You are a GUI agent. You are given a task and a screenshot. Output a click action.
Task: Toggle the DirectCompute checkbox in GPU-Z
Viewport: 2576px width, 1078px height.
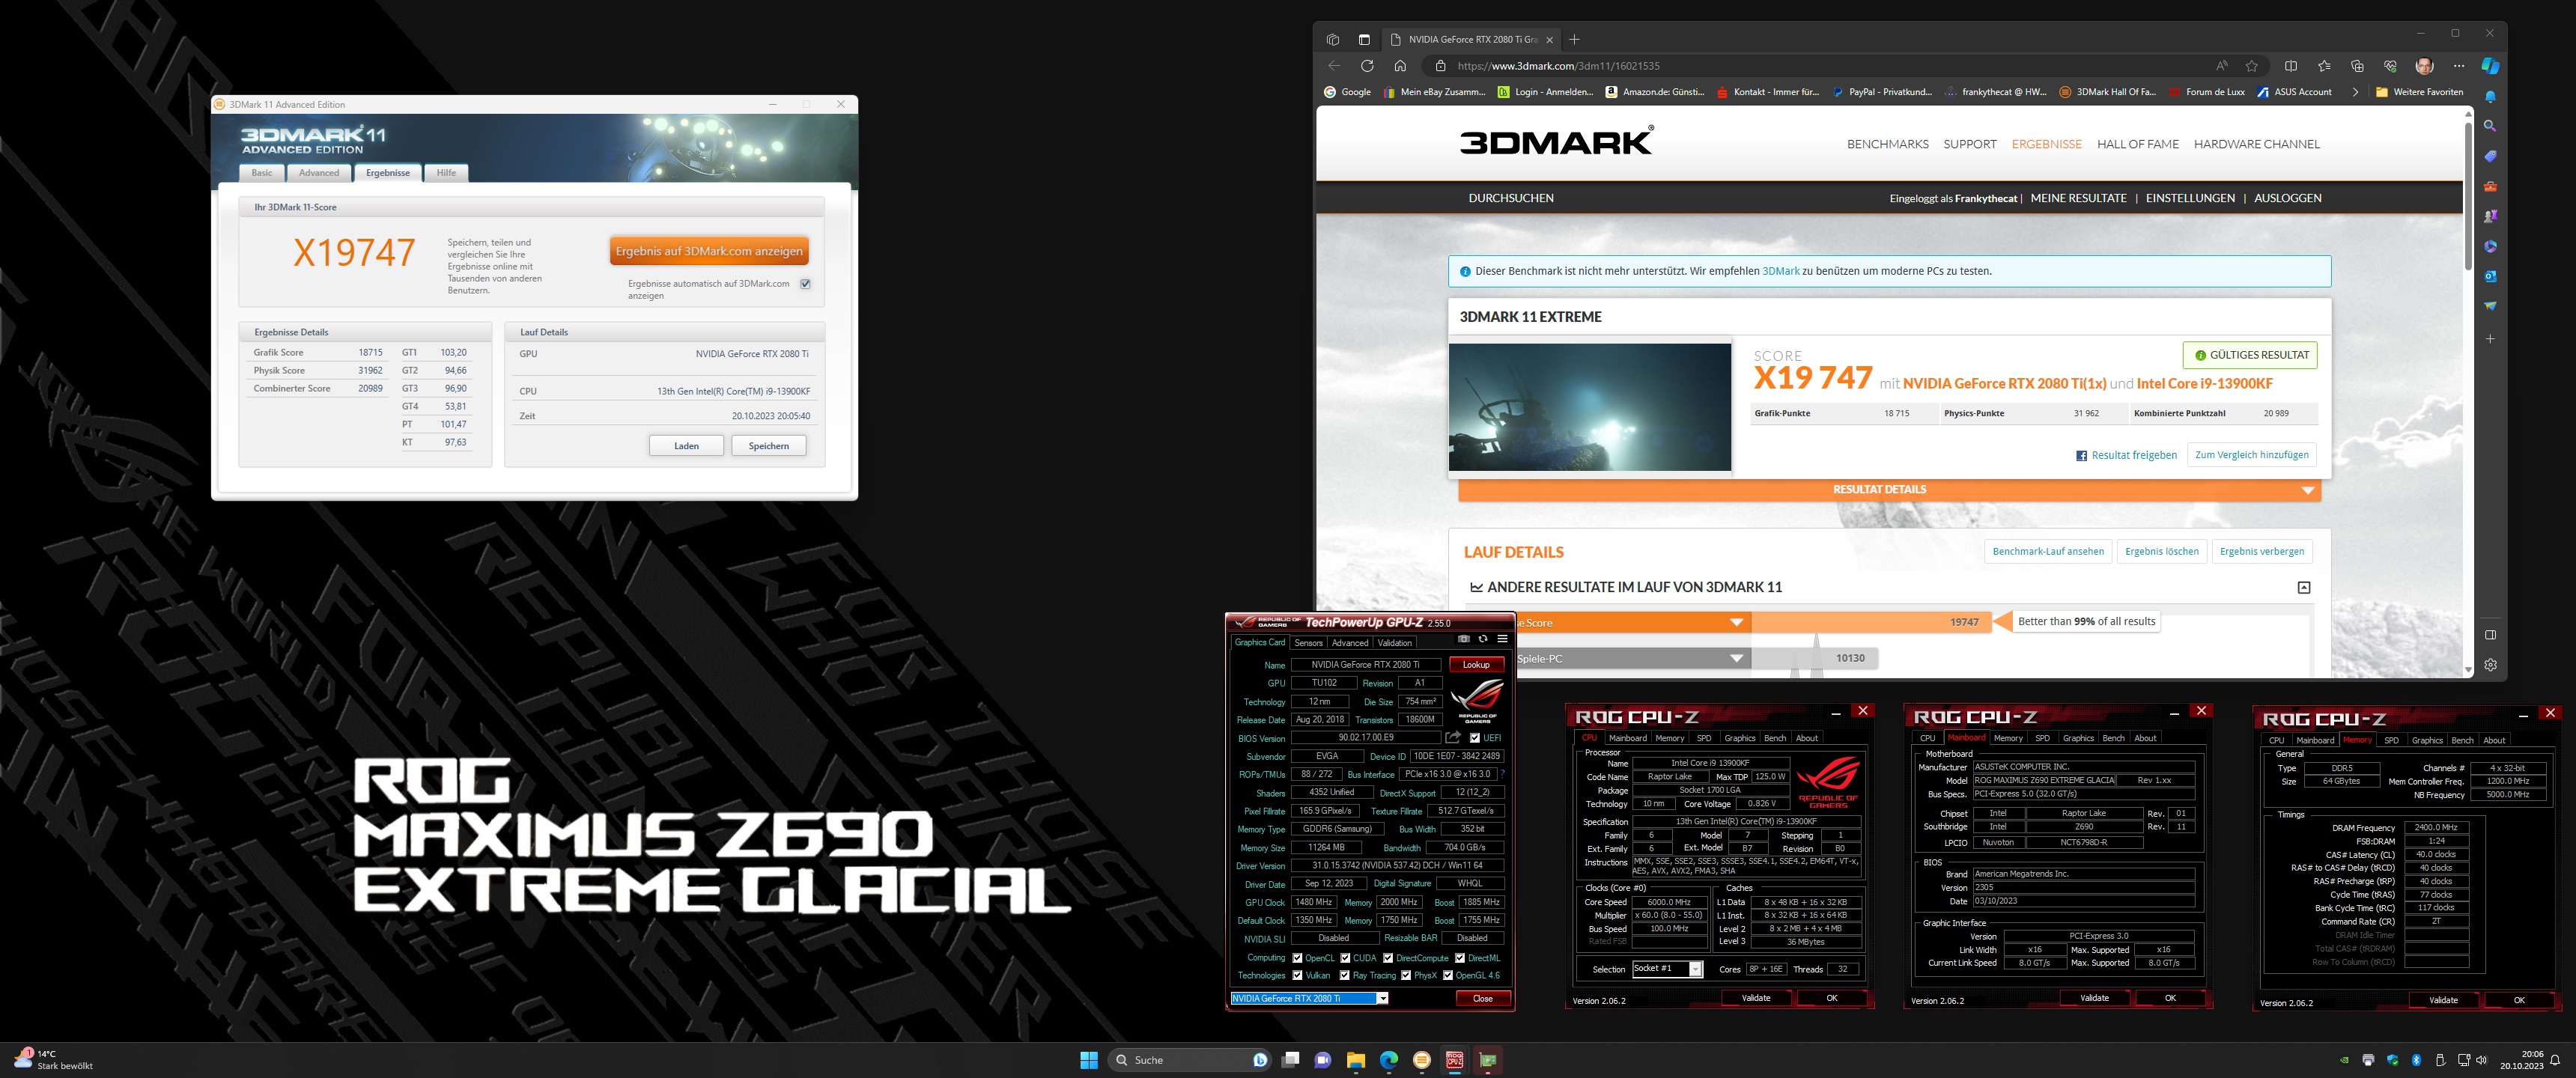coord(1388,958)
